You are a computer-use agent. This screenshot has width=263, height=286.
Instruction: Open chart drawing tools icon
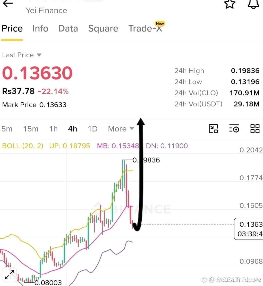point(213,129)
